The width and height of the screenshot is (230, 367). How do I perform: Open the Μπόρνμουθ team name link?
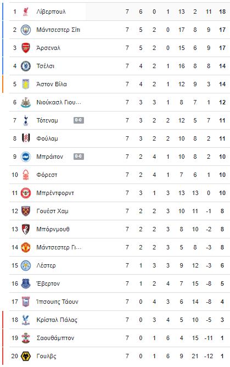coord(53,229)
